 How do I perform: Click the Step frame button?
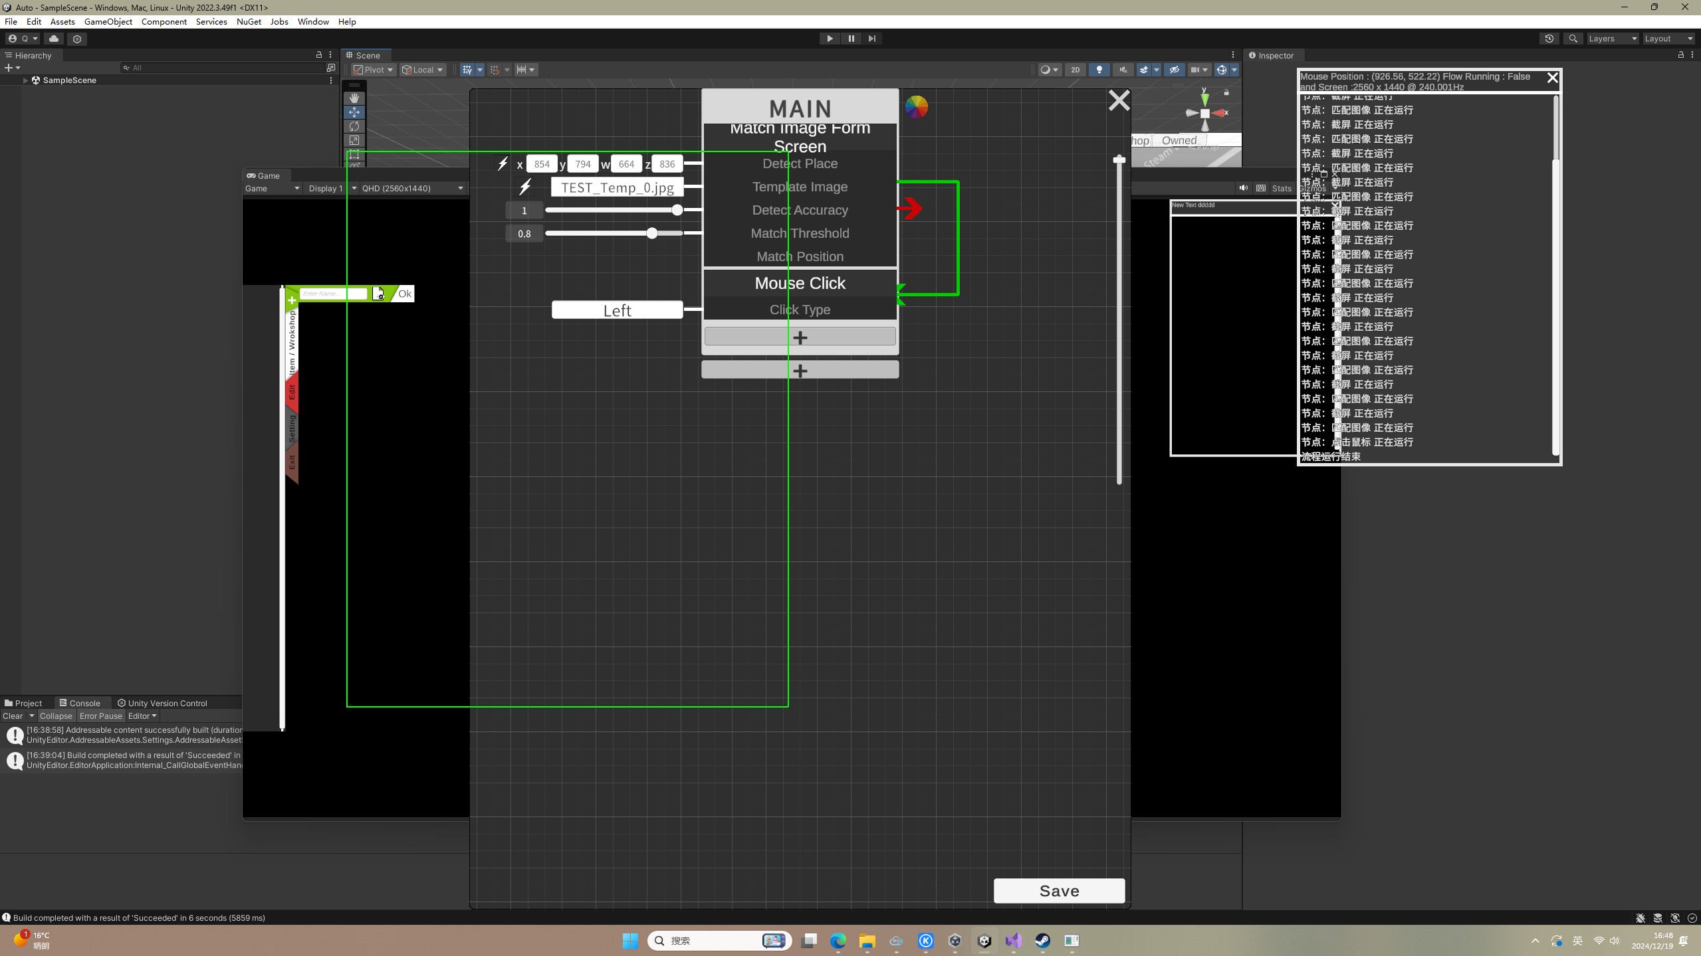pos(872,38)
